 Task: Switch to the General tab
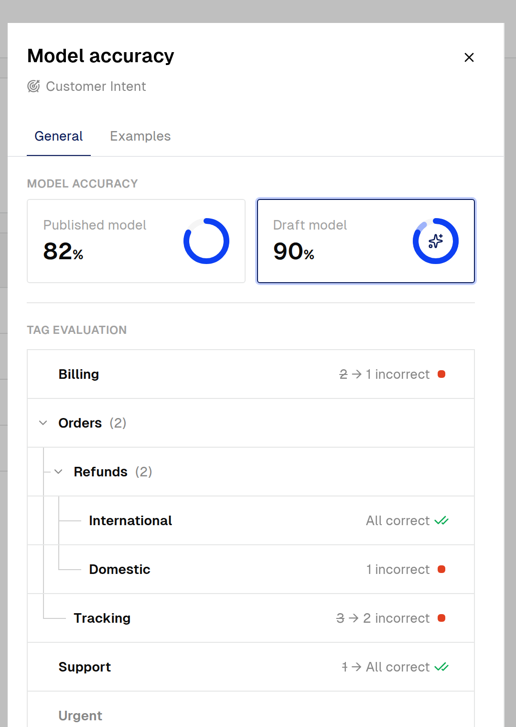(x=59, y=136)
